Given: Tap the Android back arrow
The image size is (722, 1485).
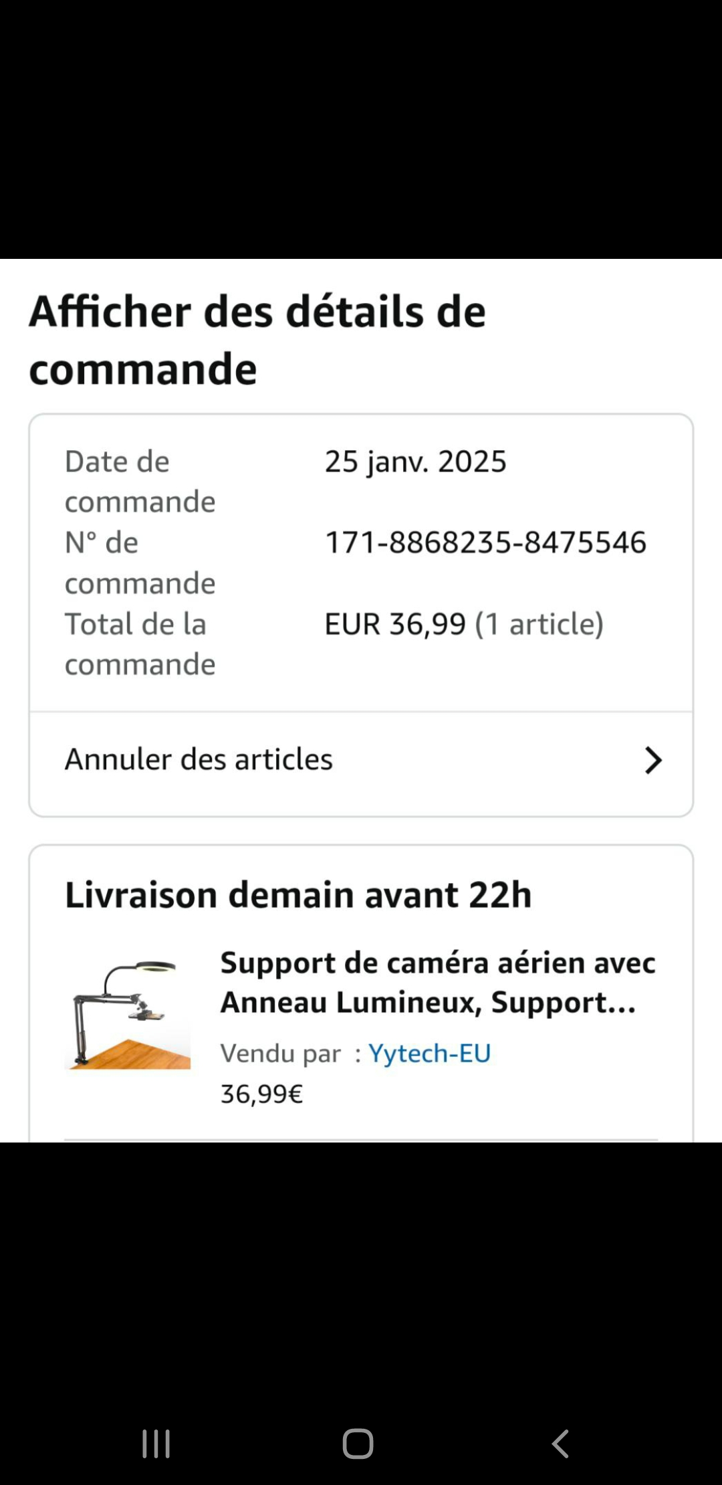Looking at the screenshot, I should coord(560,1444).
